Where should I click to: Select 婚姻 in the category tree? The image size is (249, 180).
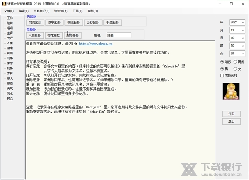point(10,28)
